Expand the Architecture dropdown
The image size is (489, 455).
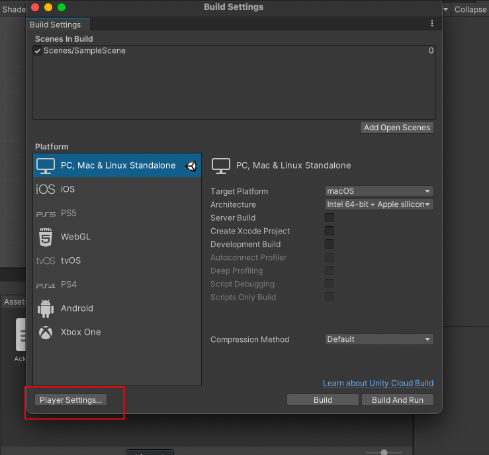[379, 204]
